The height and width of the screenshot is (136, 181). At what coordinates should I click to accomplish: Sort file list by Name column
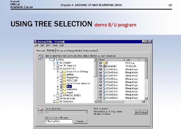pyautogui.click(x=111, y=60)
